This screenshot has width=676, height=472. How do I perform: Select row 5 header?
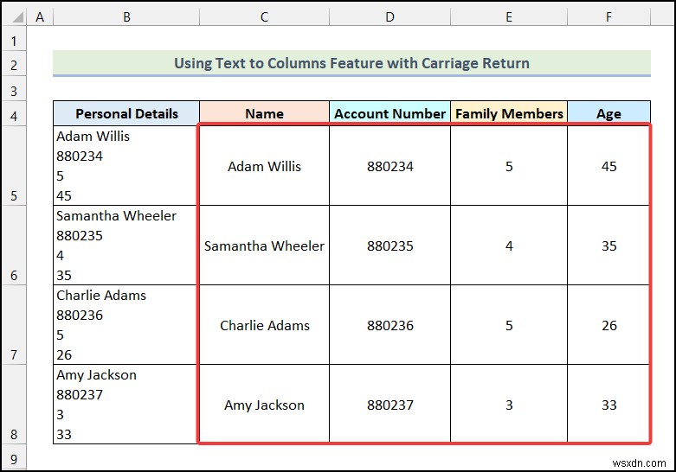(14, 165)
